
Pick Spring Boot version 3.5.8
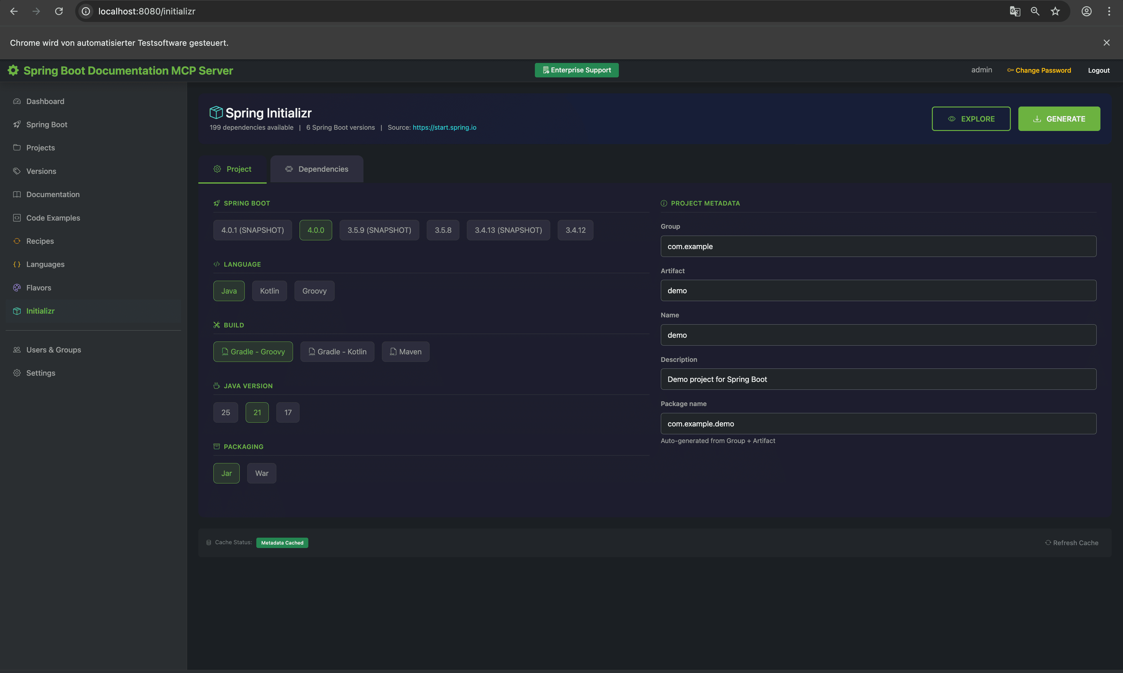(x=443, y=230)
